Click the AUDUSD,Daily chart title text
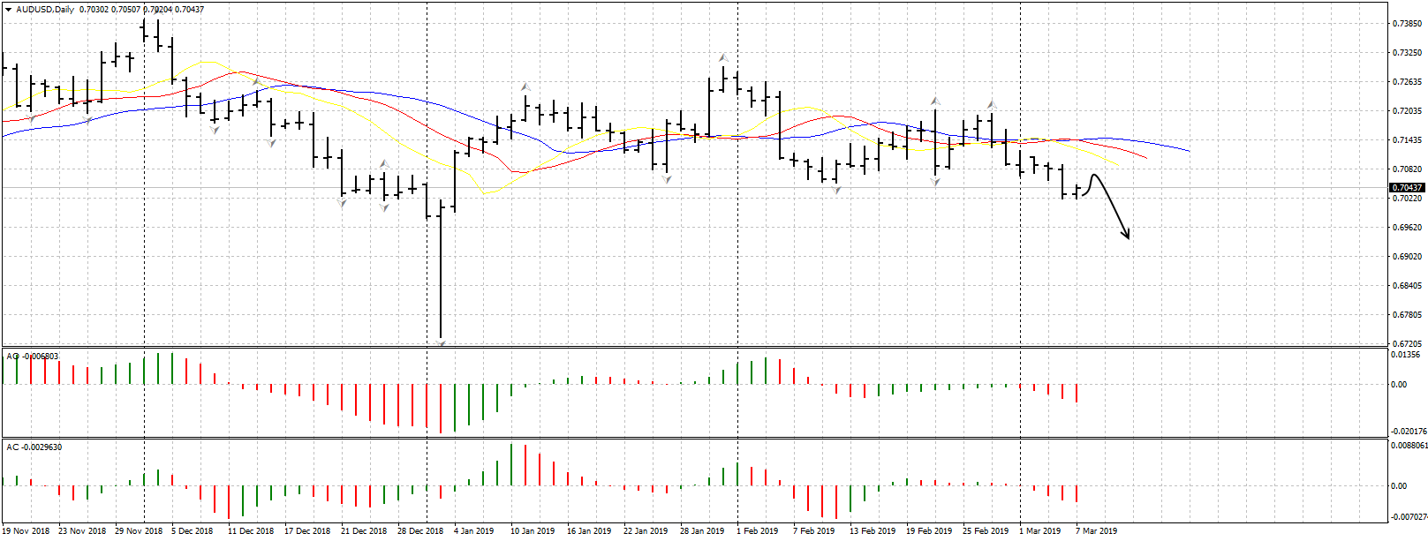This screenshot has height=541, width=1428. click(x=45, y=10)
